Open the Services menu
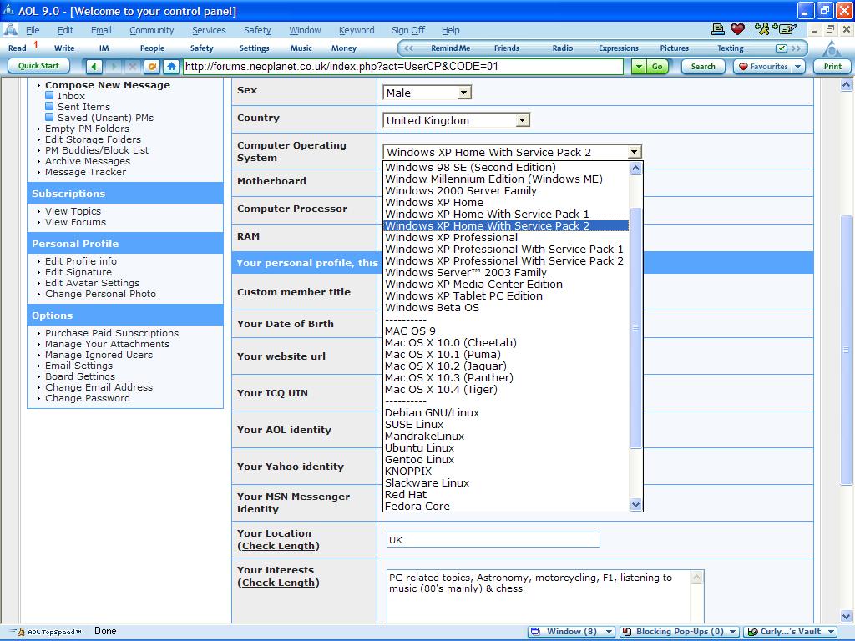855x641 pixels. point(209,30)
